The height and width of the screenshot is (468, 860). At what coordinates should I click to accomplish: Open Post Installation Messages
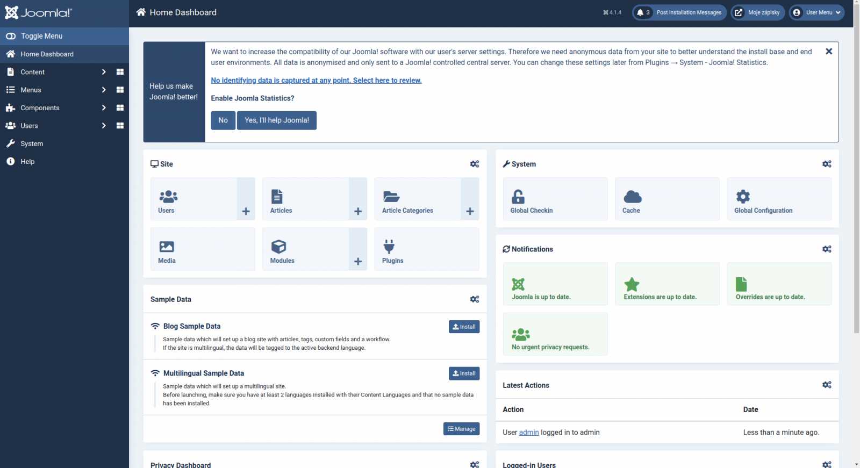[679, 12]
